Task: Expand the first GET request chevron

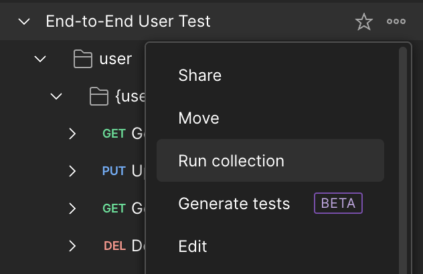Action: tap(72, 134)
